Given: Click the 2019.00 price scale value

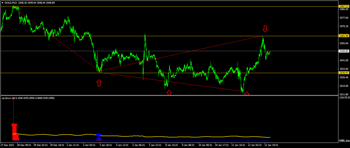Looking at the screenshot, I should 344,86.
